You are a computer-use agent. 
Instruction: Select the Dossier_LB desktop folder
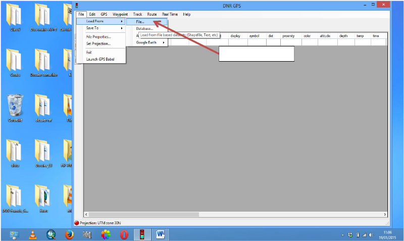point(44,154)
